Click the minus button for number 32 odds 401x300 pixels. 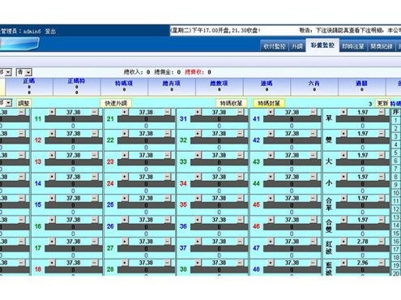240,134
